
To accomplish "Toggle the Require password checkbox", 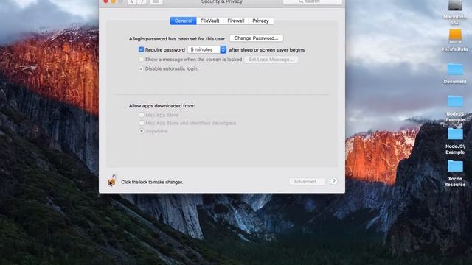I will pos(141,49).
